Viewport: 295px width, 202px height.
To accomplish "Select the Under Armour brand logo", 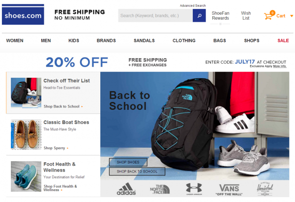I will (x=194, y=189).
